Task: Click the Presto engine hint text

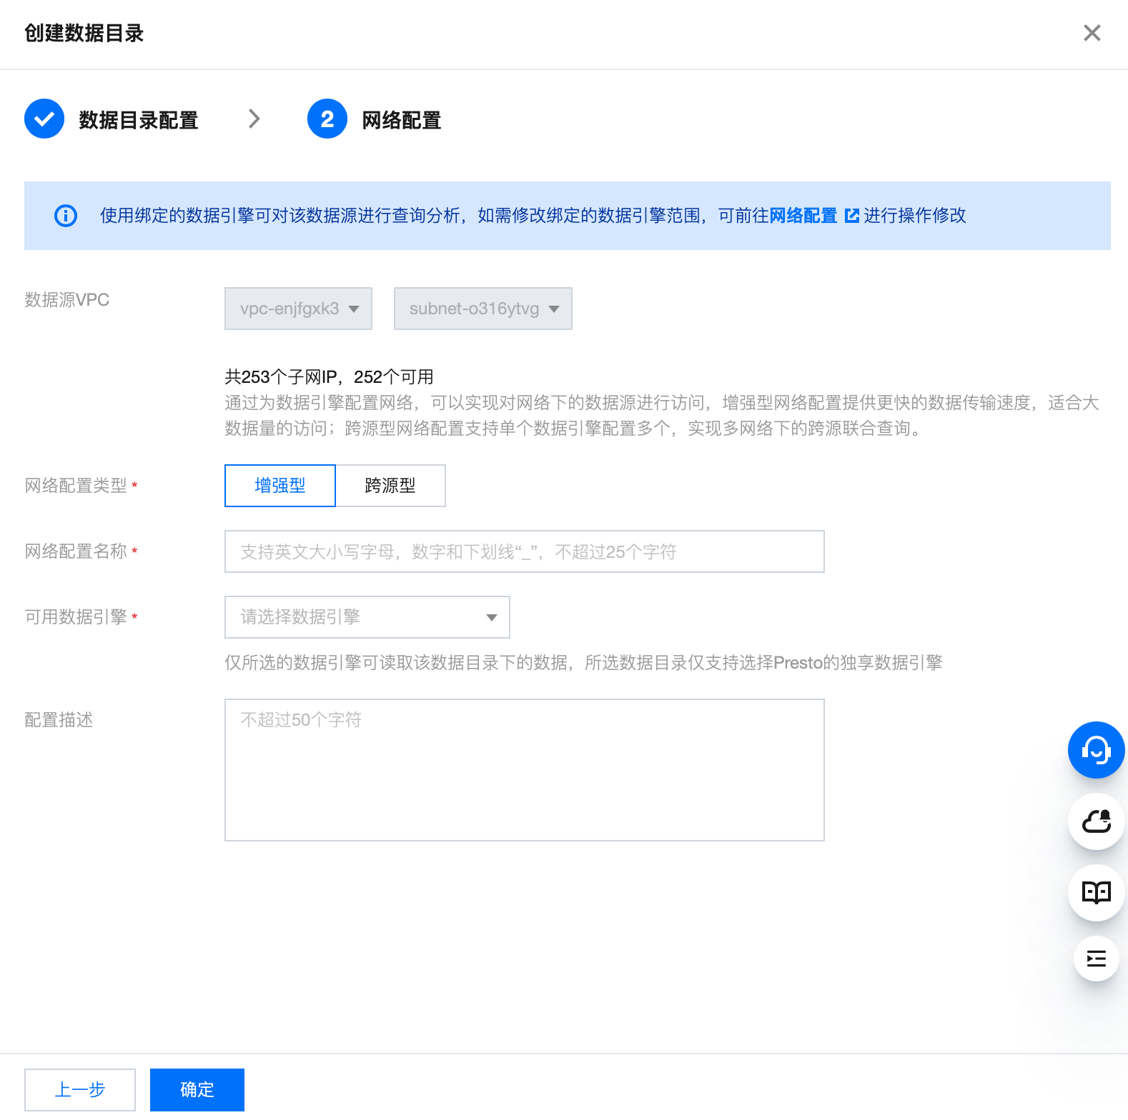Action: tap(583, 663)
